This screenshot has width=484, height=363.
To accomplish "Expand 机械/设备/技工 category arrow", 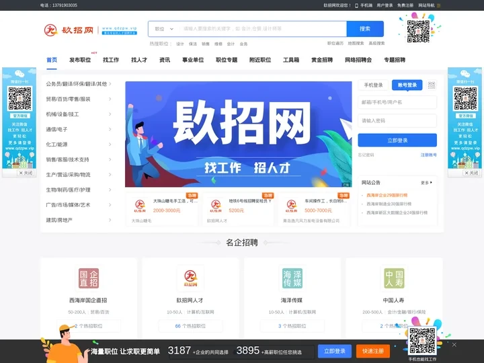I will coord(110,114).
